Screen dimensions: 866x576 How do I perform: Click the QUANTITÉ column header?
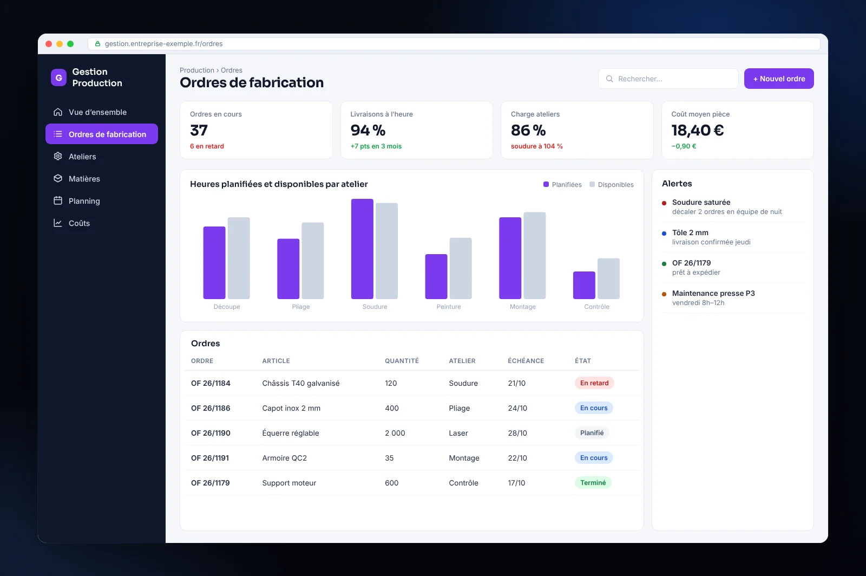(402, 361)
